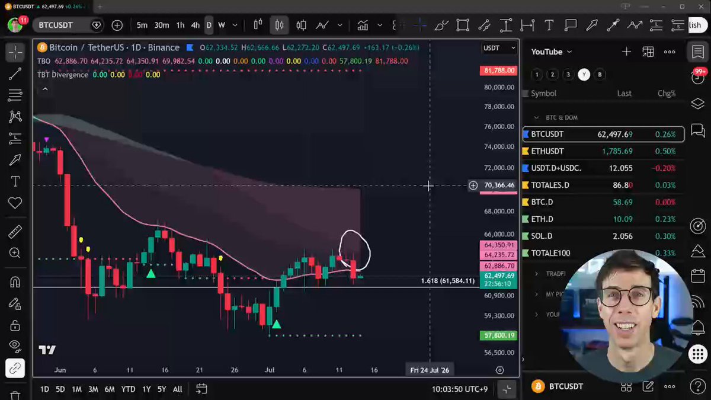Toggle the magnet snap mode
Image resolution: width=711 pixels, height=400 pixels.
15,282
